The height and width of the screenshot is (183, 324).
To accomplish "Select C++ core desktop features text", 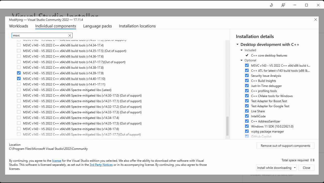I will (269, 56).
